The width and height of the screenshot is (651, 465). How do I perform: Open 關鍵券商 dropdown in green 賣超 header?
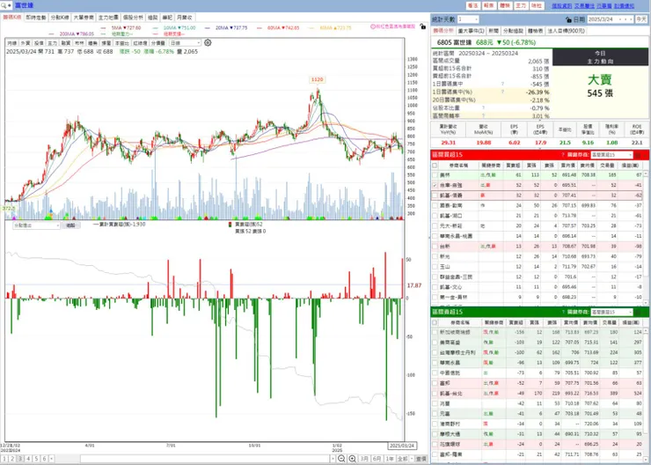click(x=611, y=312)
